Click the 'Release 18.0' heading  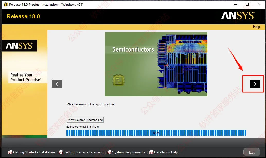pos(23,16)
